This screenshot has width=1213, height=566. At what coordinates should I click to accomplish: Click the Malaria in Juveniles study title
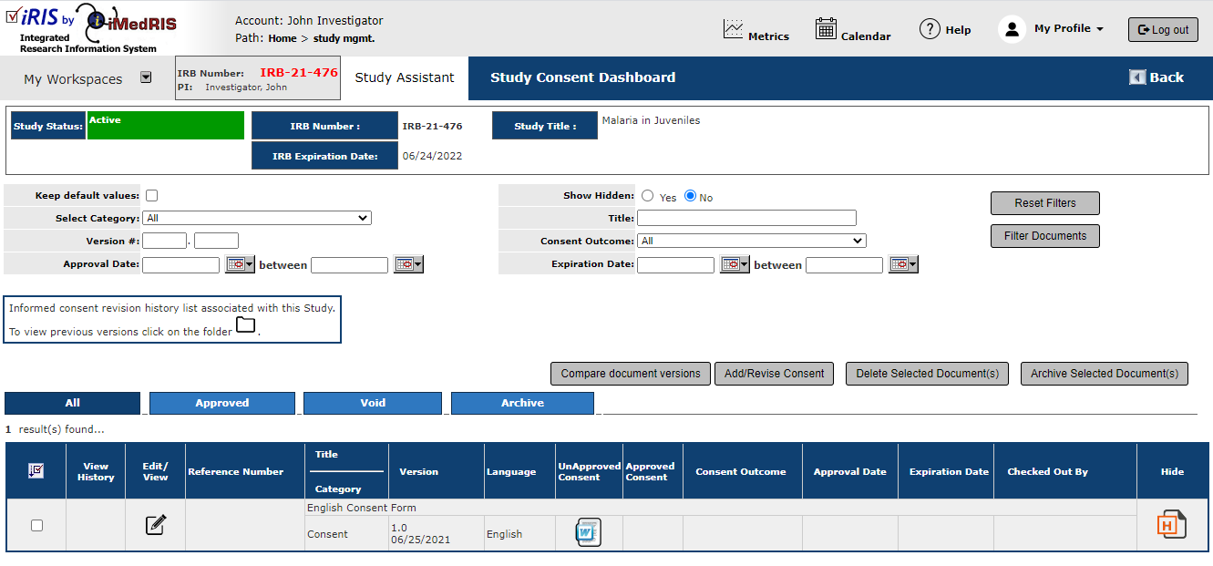[651, 120]
